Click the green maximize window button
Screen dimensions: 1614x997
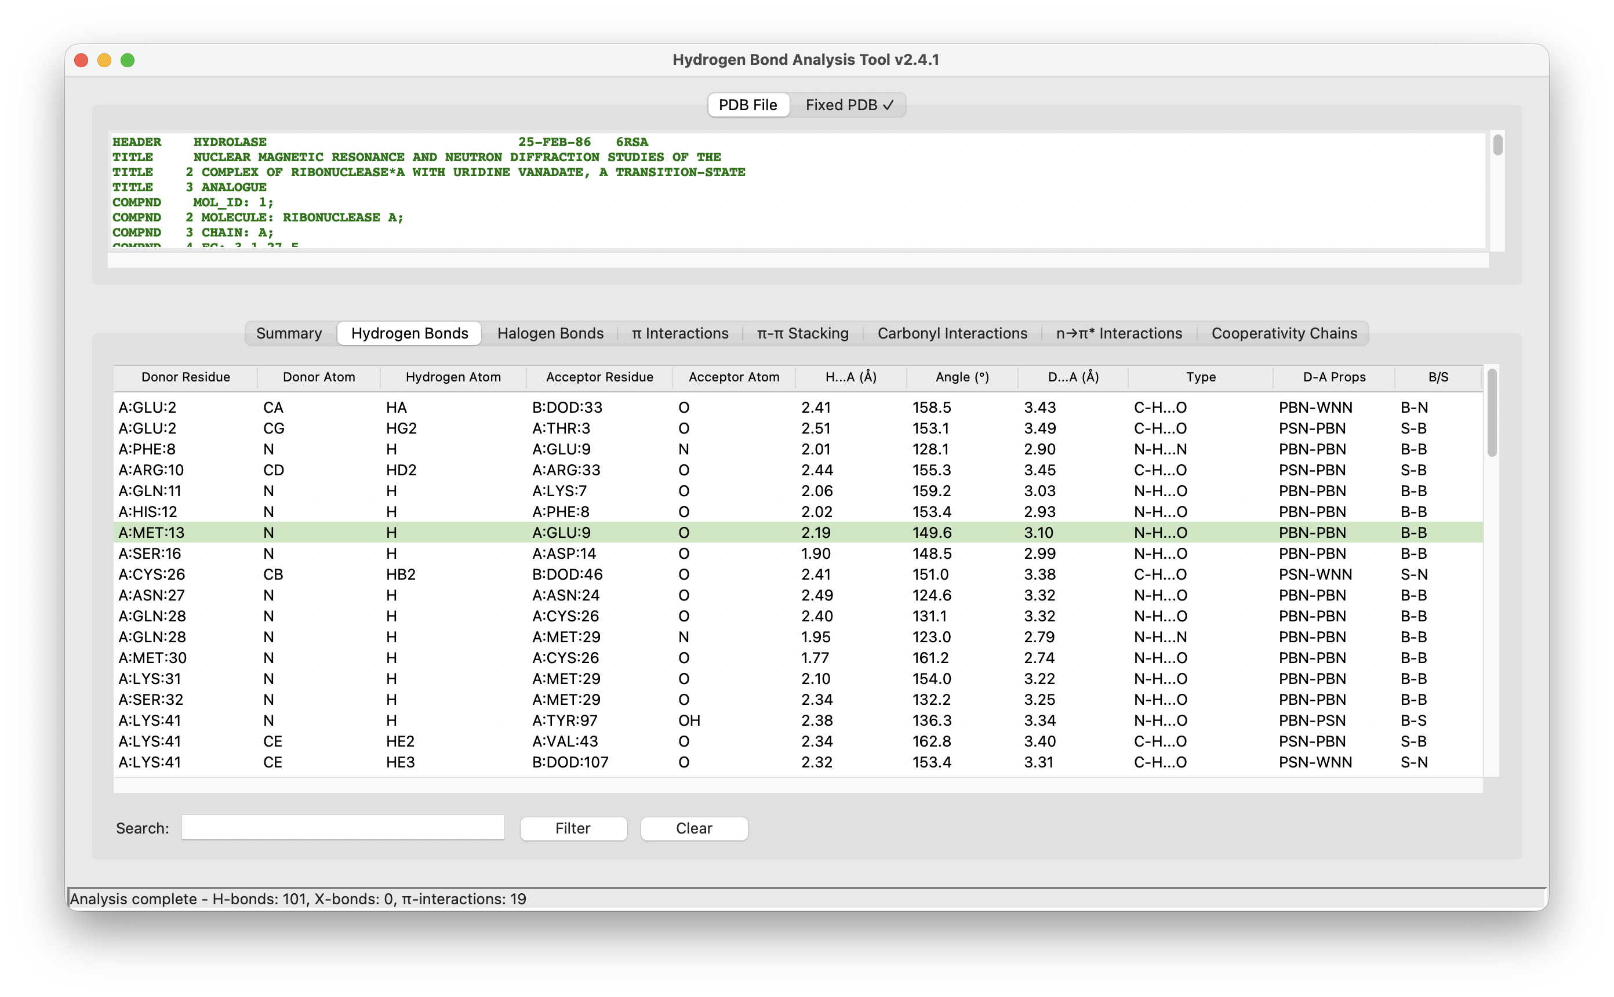coord(127,60)
